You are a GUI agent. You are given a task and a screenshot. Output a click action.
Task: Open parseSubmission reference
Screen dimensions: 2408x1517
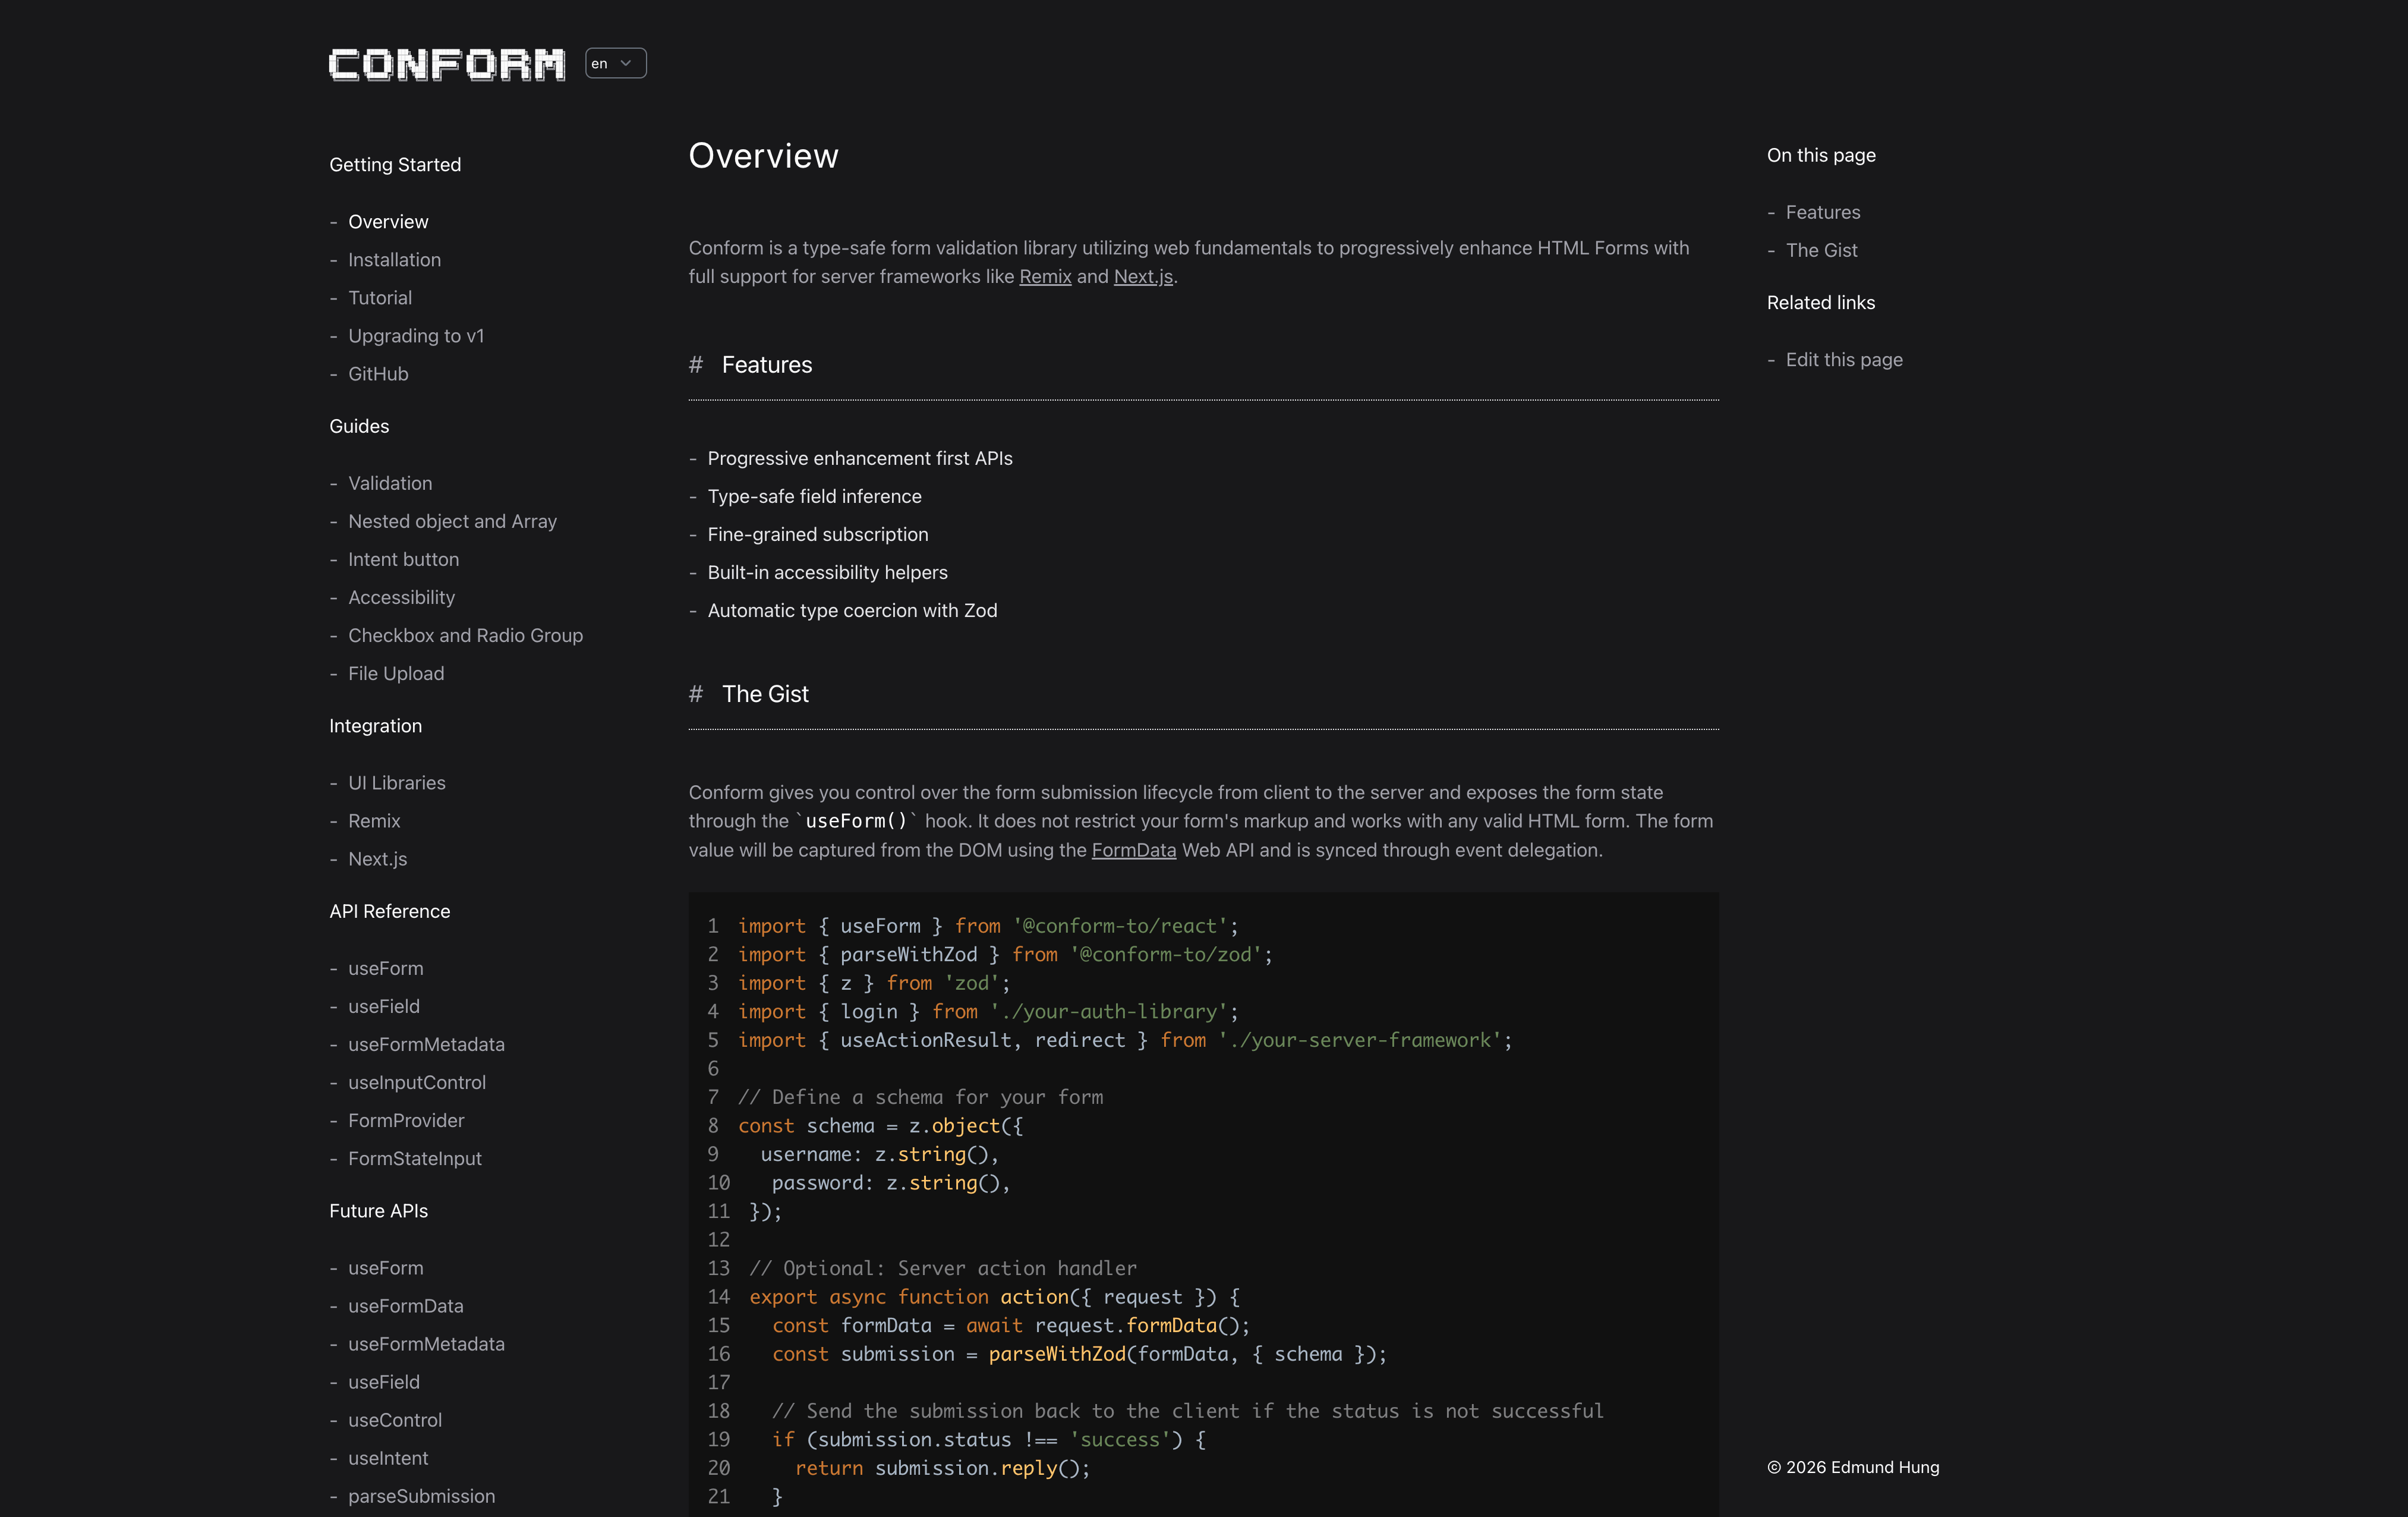click(421, 1495)
